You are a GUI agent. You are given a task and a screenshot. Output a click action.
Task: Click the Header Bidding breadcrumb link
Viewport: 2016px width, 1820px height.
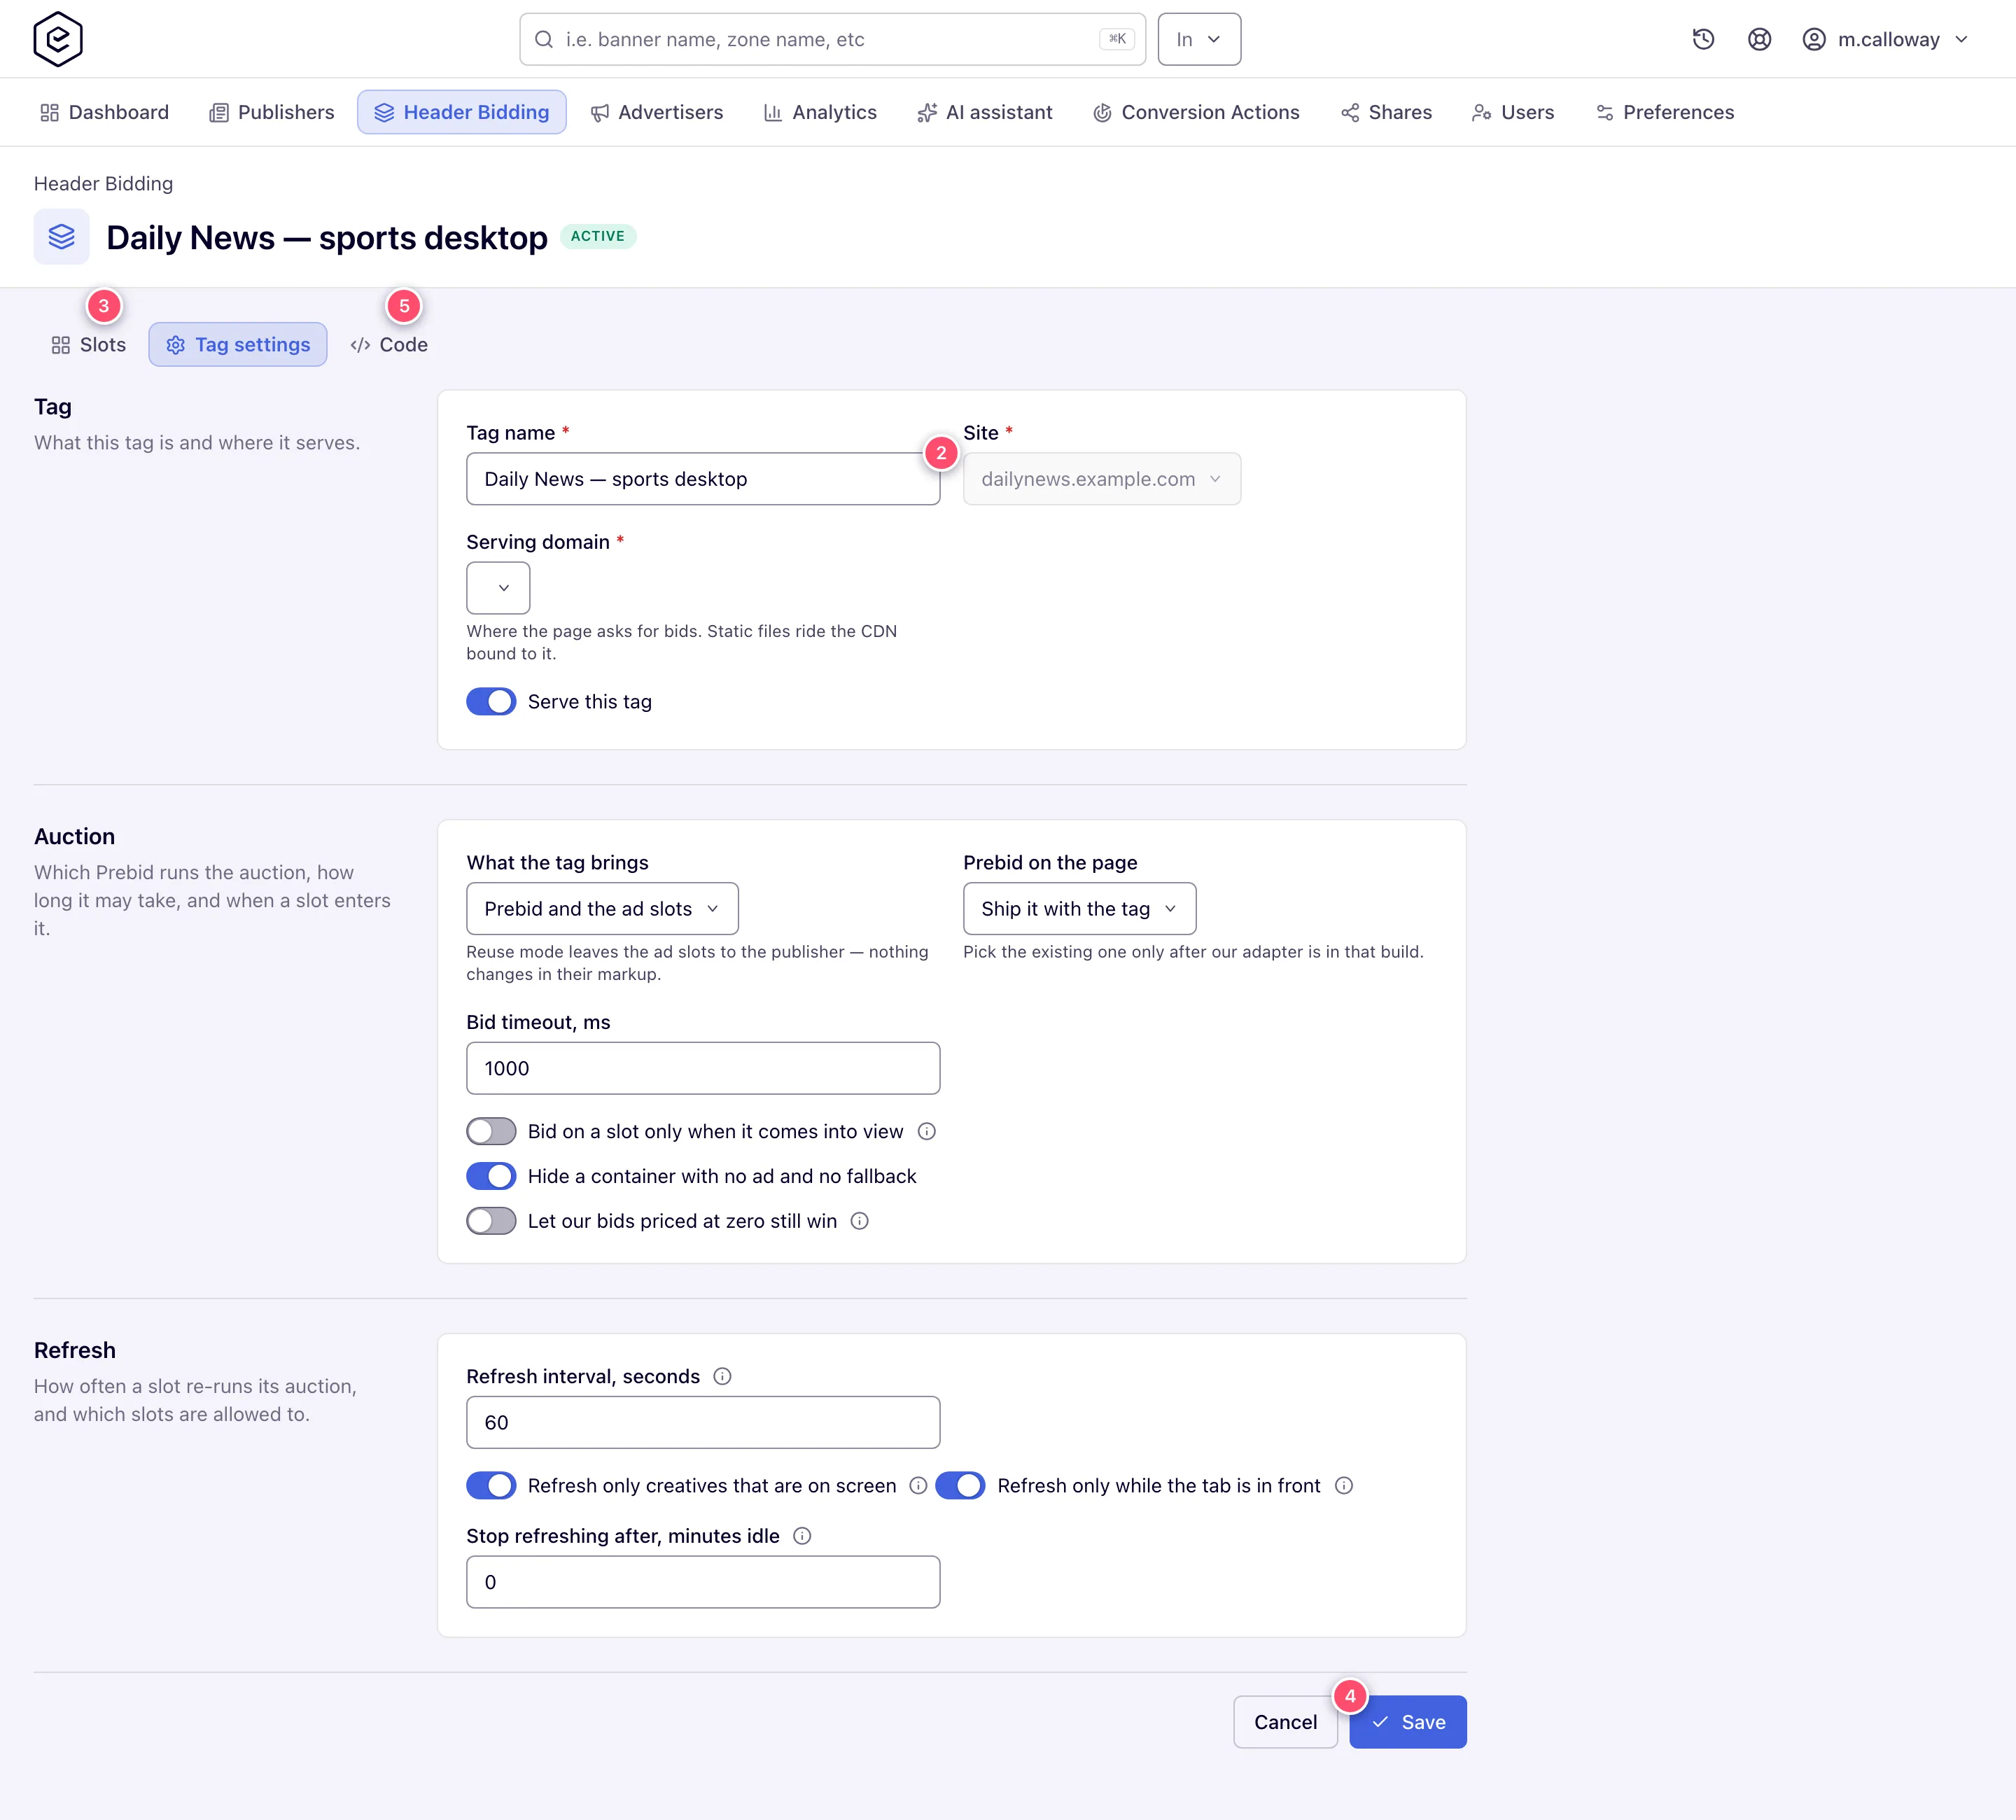pyautogui.click(x=103, y=183)
